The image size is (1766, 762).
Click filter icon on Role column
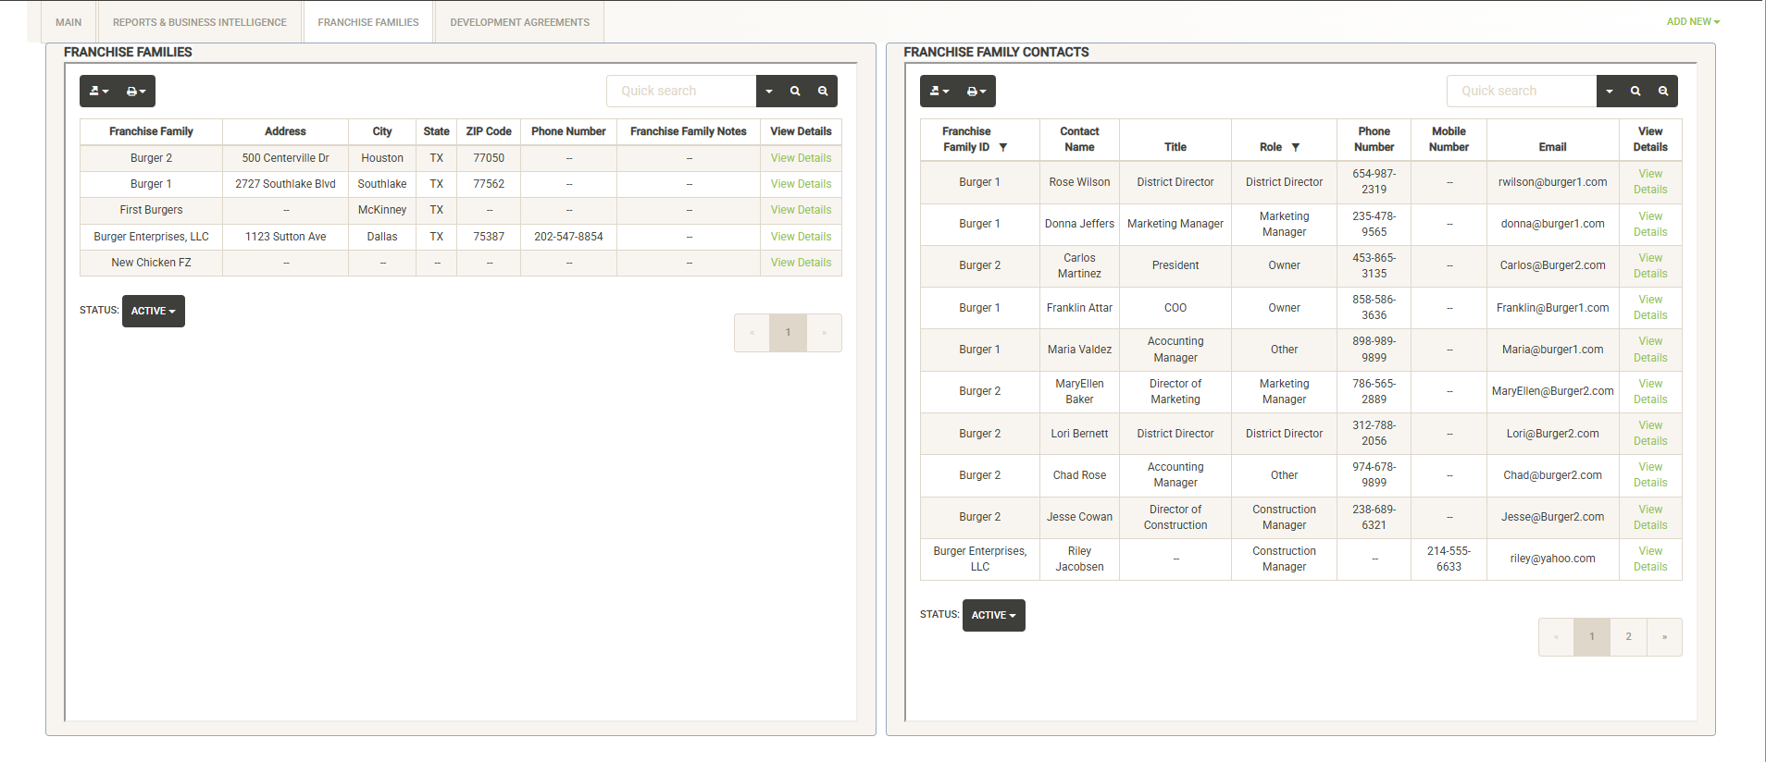click(1296, 148)
